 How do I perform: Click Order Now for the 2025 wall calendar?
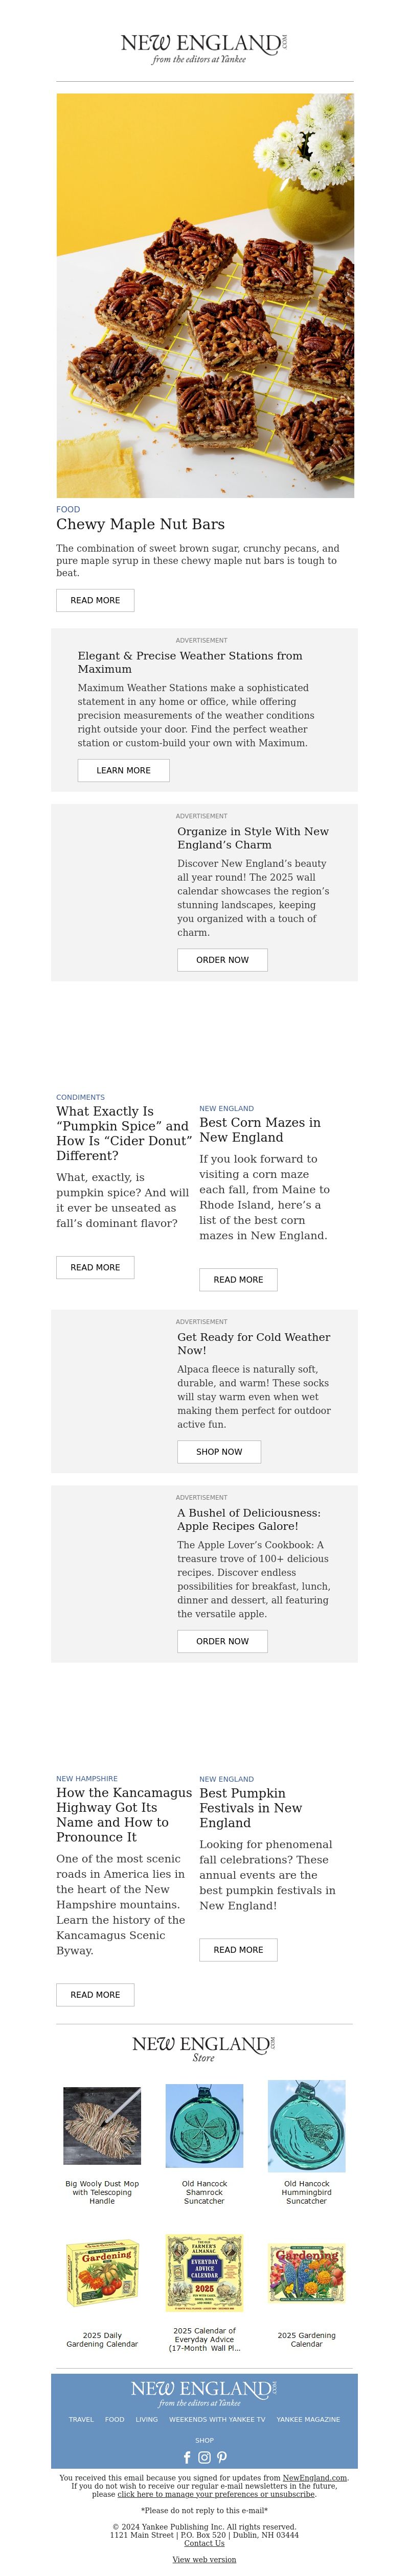(x=222, y=960)
